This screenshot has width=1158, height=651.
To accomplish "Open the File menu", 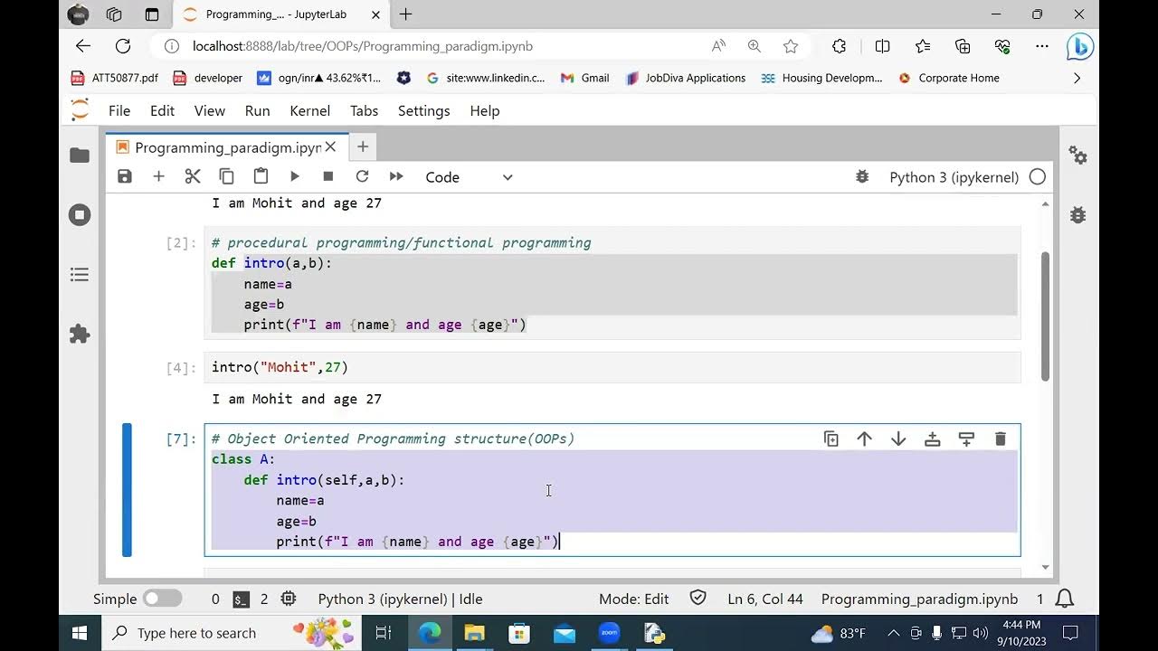I will click(119, 110).
